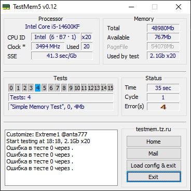The width and height of the screenshot is (191, 191).
Task: Click the 3494 MHz clock value
Action: click(48, 46)
